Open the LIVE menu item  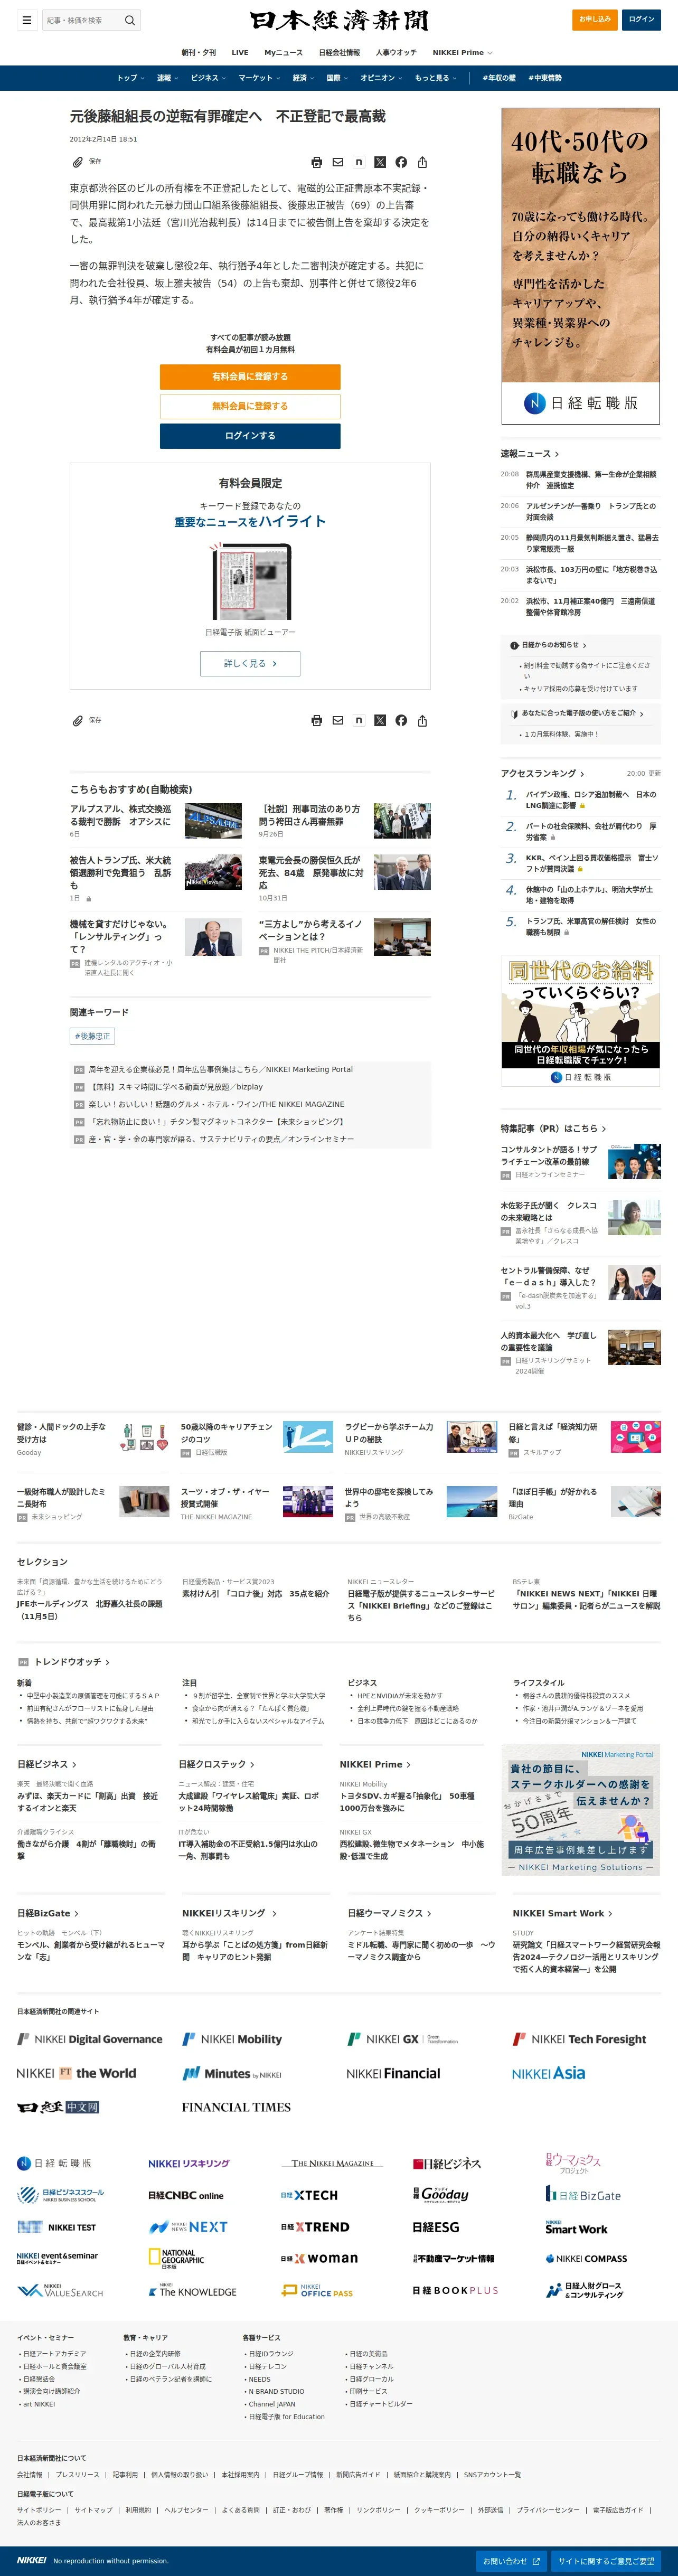coord(240,52)
